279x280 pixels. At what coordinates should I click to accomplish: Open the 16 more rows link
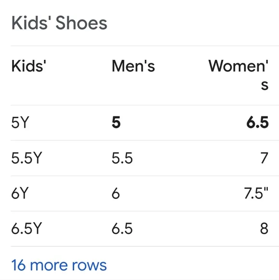pyautogui.click(x=59, y=265)
